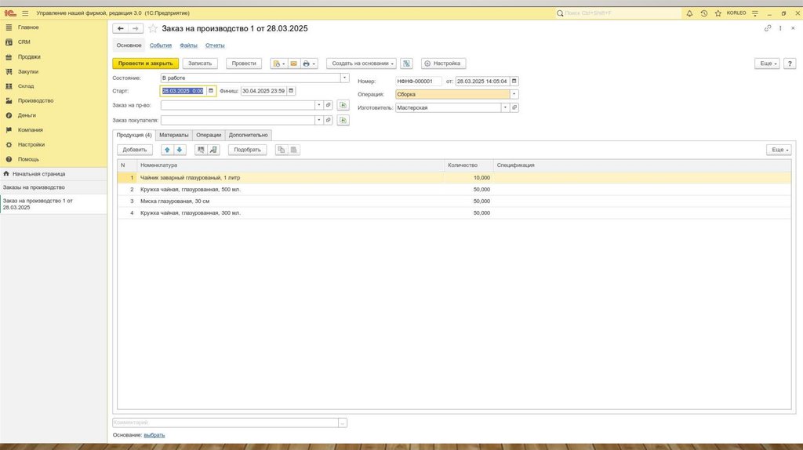The height and width of the screenshot is (450, 803).
Task: Click Провести и закрыть button
Action: 145,64
